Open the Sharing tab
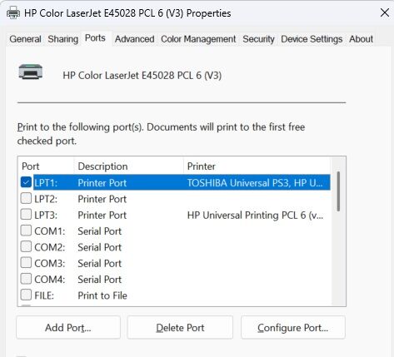 tap(62, 39)
